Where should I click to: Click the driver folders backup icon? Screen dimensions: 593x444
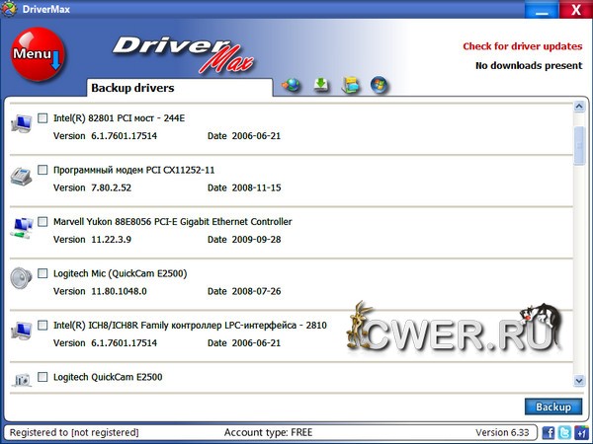[350, 85]
